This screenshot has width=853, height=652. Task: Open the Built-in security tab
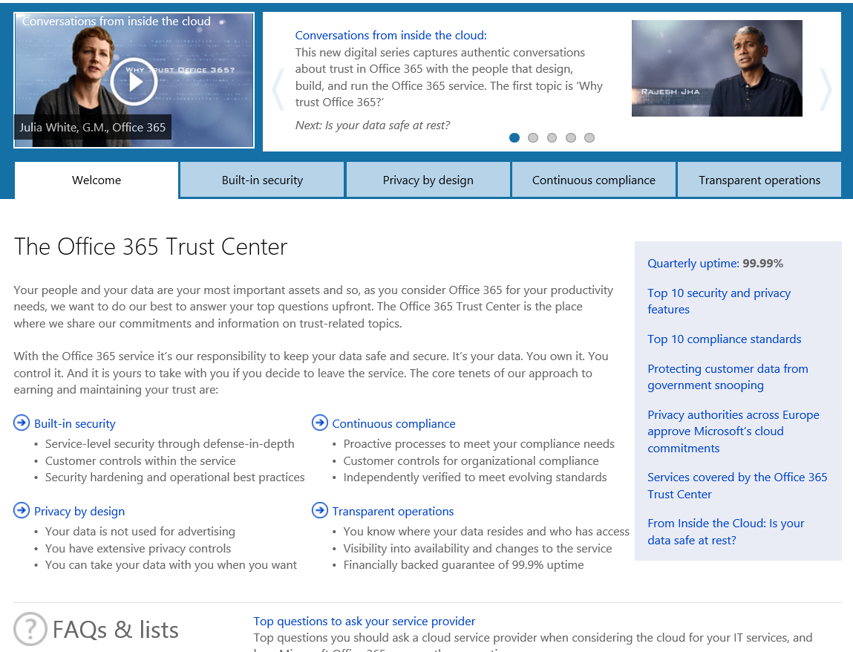pos(262,180)
